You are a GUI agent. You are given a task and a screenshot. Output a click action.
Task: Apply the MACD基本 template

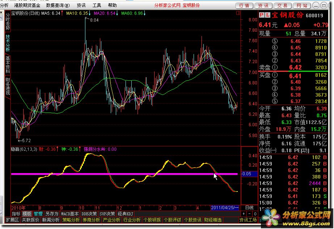click(x=69, y=214)
